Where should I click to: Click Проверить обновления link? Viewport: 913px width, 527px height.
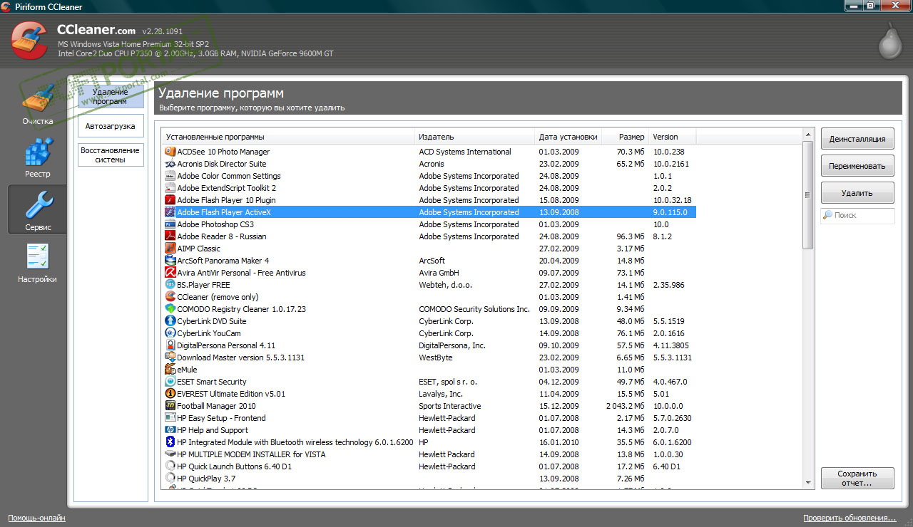click(850, 518)
